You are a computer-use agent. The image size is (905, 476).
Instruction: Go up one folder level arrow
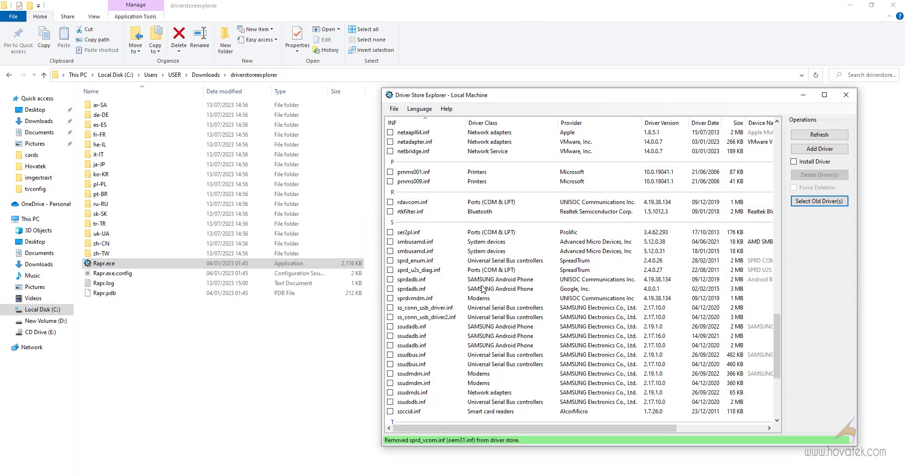(44, 75)
